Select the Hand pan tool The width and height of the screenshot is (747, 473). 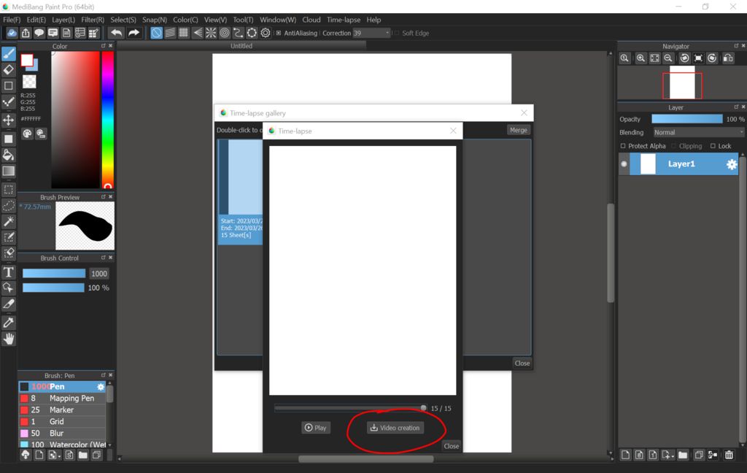pyautogui.click(x=9, y=338)
